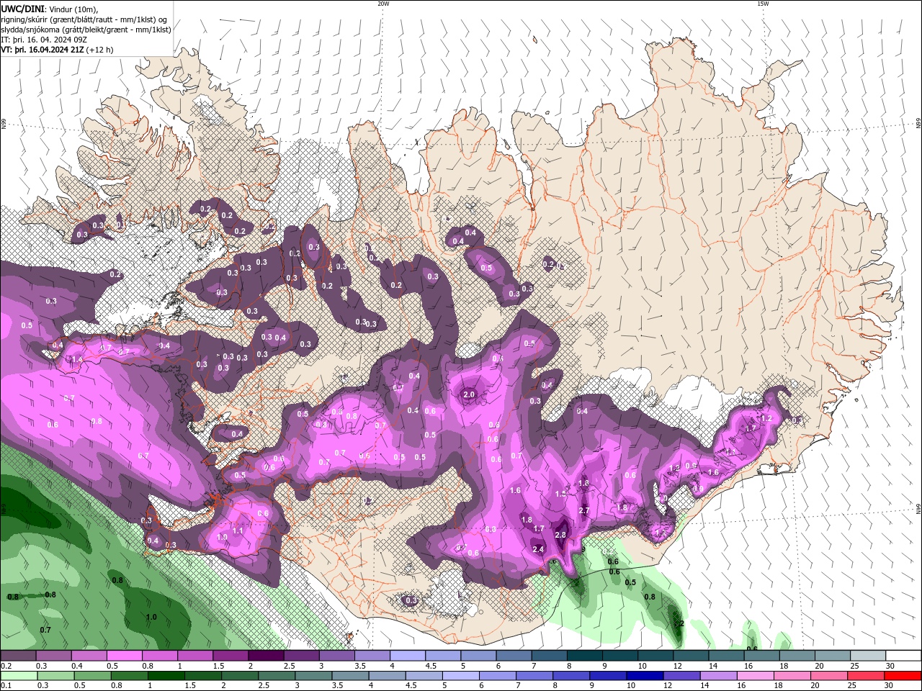
Task: Click the '2.4' snowfall value on the map
Action: pyautogui.click(x=538, y=549)
